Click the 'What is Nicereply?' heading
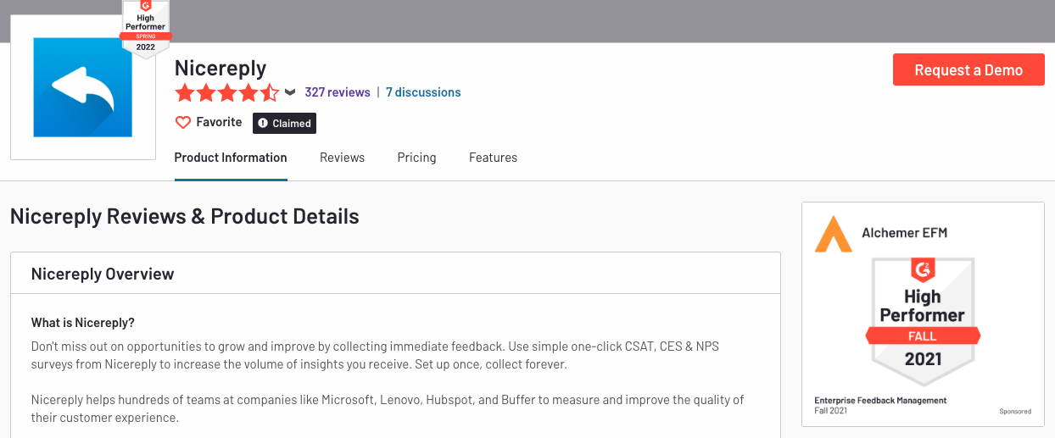Screen dimensions: 1055x438 83,323
